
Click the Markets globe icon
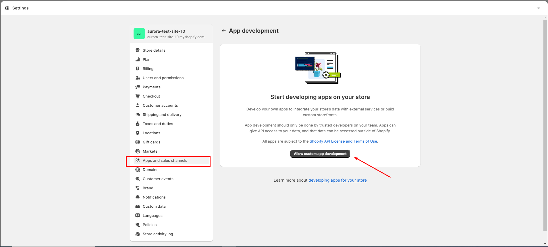[x=138, y=151]
